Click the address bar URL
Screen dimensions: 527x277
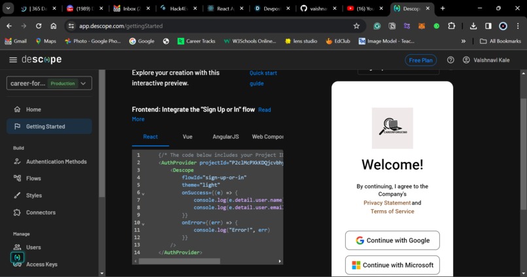tap(121, 26)
